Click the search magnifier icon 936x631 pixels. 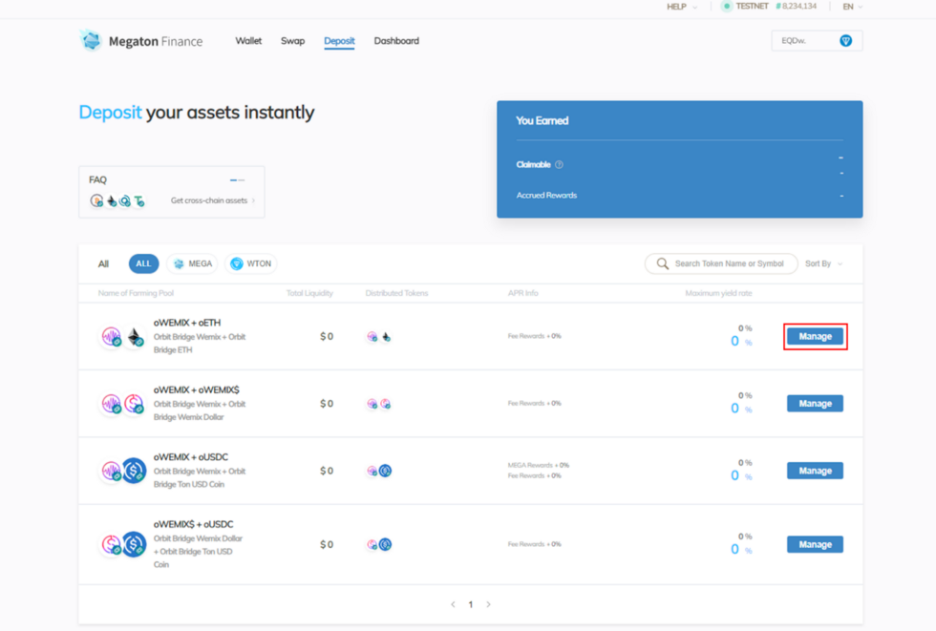coord(662,263)
